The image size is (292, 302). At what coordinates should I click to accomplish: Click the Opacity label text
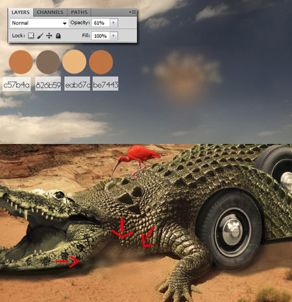coord(80,23)
